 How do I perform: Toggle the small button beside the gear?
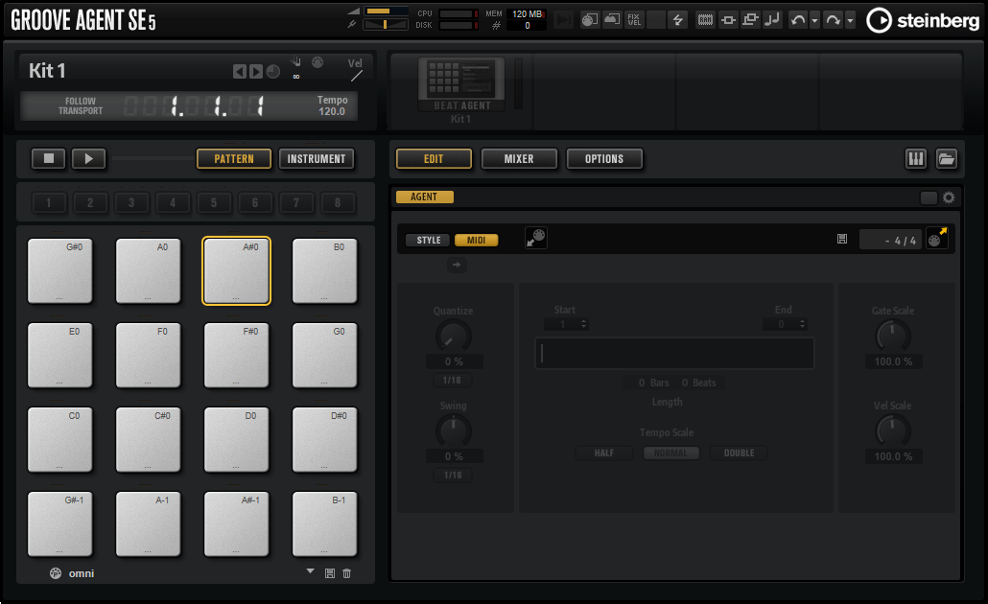point(929,197)
